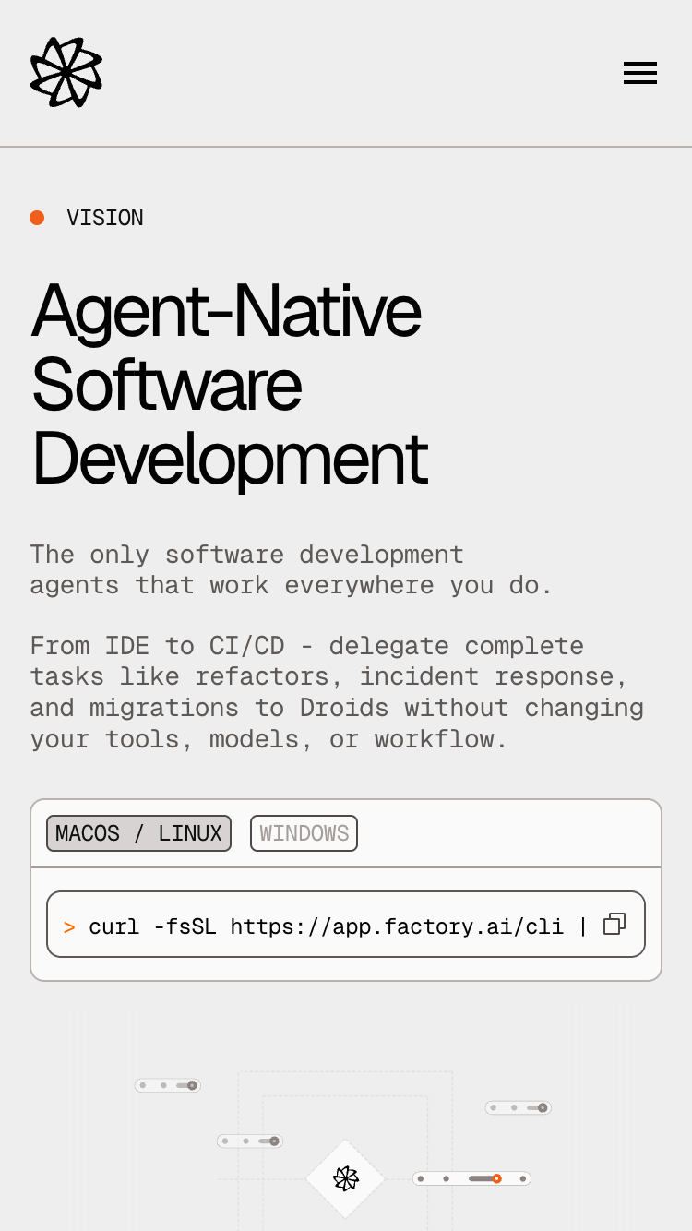Click the paragraph starting "From IDE to CI/CD"
The width and height of the screenshot is (692, 1231).
click(337, 692)
